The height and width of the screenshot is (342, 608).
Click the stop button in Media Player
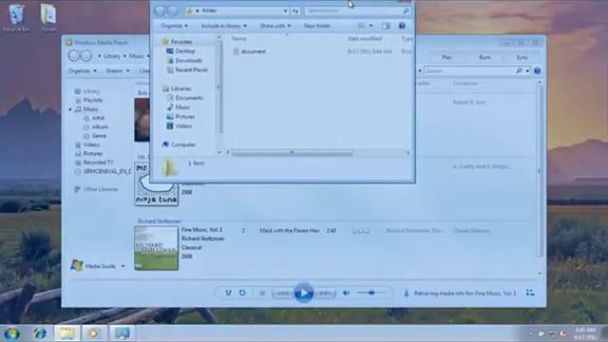tap(262, 294)
